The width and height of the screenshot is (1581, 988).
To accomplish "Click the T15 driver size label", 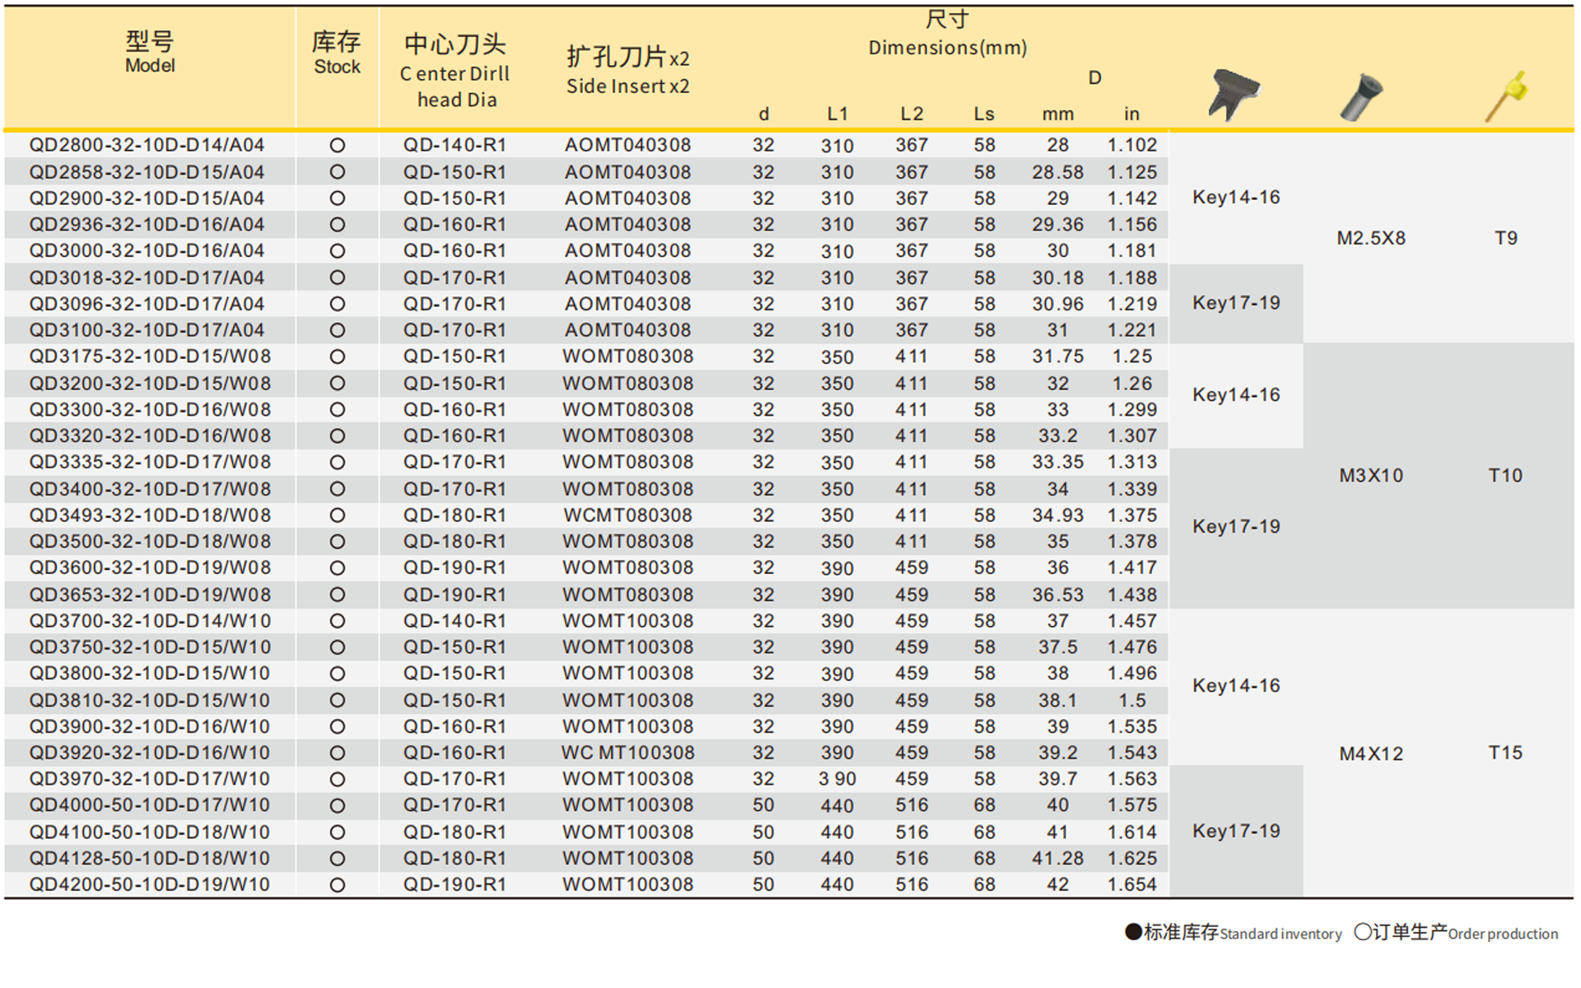I will coord(1505,752).
